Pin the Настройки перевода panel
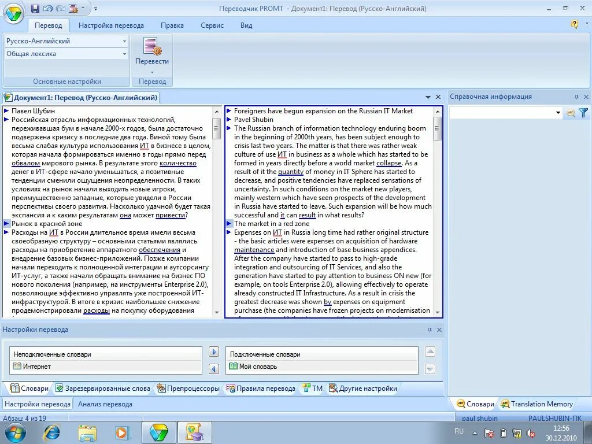Screen dimensions: 592x444 click(430, 330)
